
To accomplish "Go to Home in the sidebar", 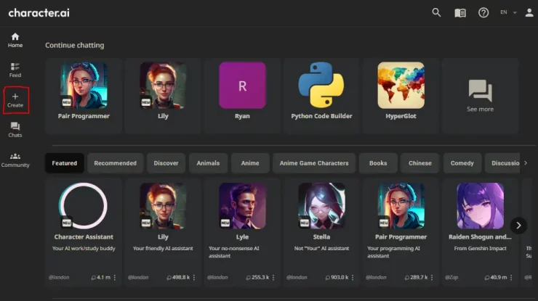I will tap(15, 40).
